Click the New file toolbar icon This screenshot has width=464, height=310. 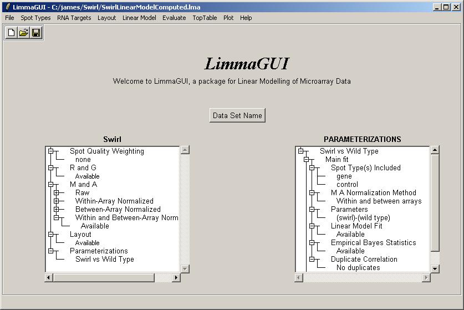(x=11, y=33)
